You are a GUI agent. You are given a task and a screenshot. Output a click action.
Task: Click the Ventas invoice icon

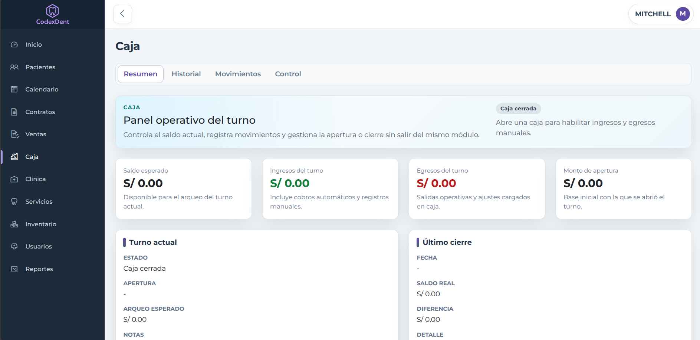click(14, 134)
